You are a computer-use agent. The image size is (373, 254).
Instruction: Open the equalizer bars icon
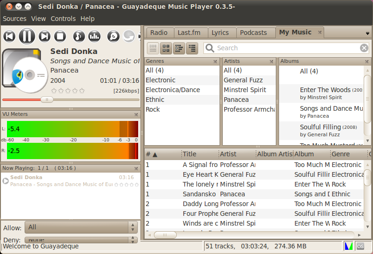click(94, 36)
